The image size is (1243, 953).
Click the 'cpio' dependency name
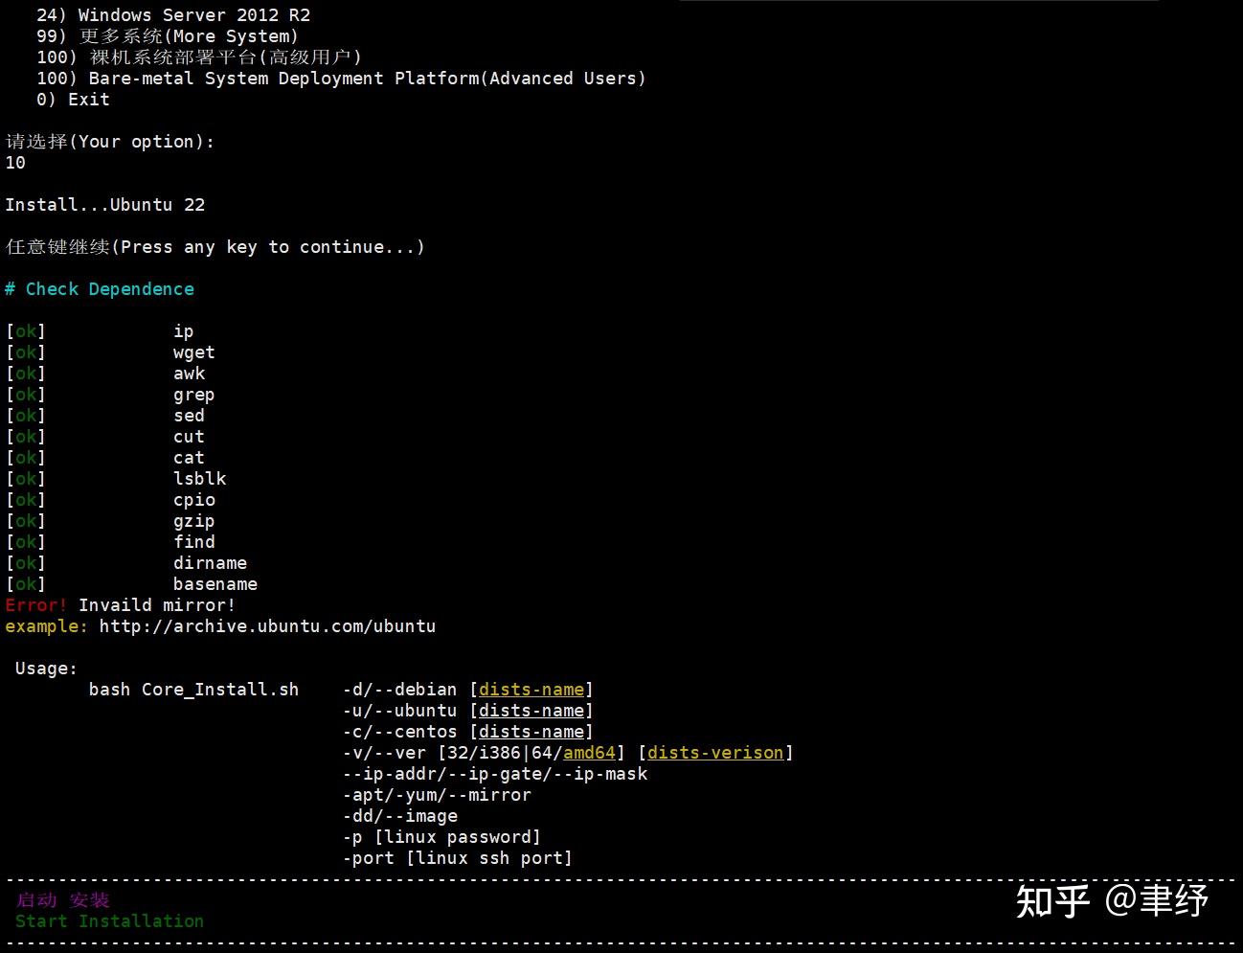[194, 500]
